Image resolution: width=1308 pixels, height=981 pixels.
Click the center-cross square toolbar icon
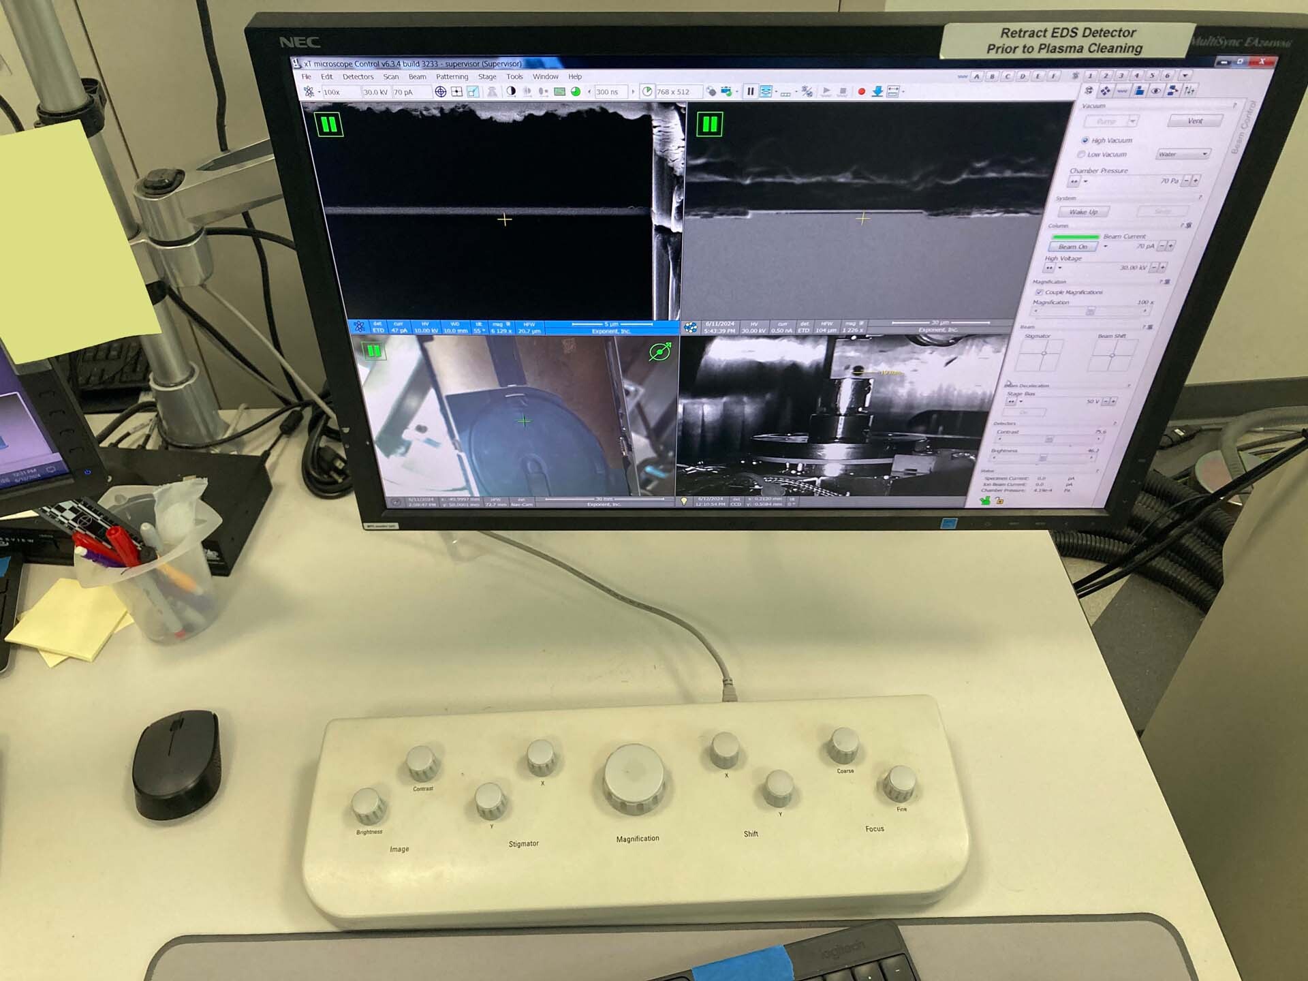point(456,91)
